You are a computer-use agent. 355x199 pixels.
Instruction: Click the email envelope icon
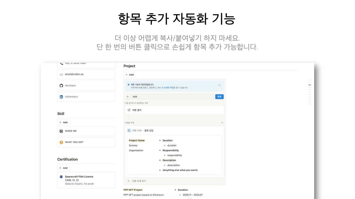tap(61, 74)
